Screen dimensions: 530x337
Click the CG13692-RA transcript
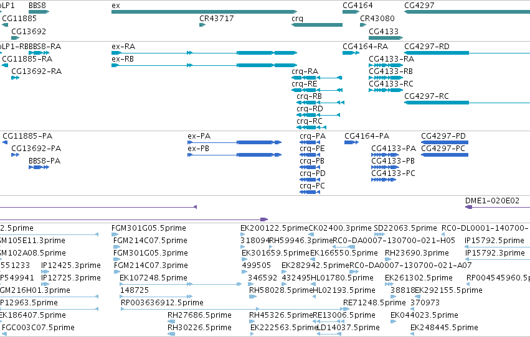[x=15, y=78]
